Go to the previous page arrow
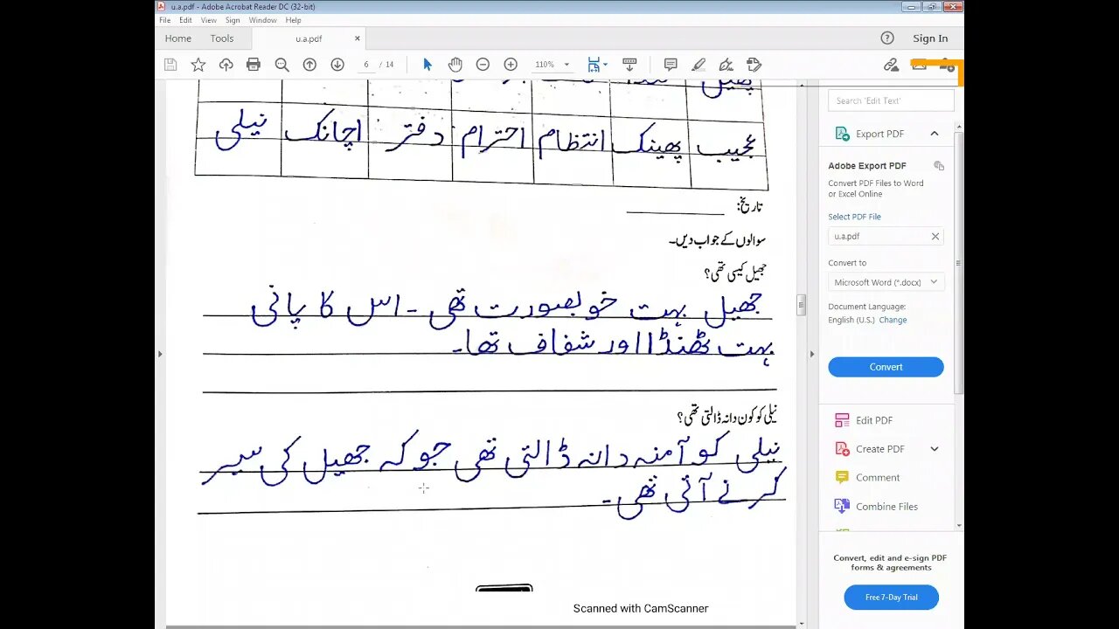Viewport: 1119px width, 629px height. click(x=309, y=65)
